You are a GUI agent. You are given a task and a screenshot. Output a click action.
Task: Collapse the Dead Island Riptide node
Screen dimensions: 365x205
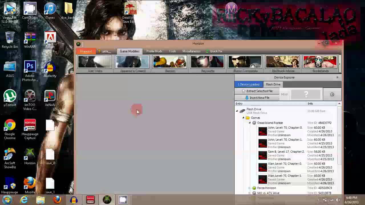(x=250, y=123)
